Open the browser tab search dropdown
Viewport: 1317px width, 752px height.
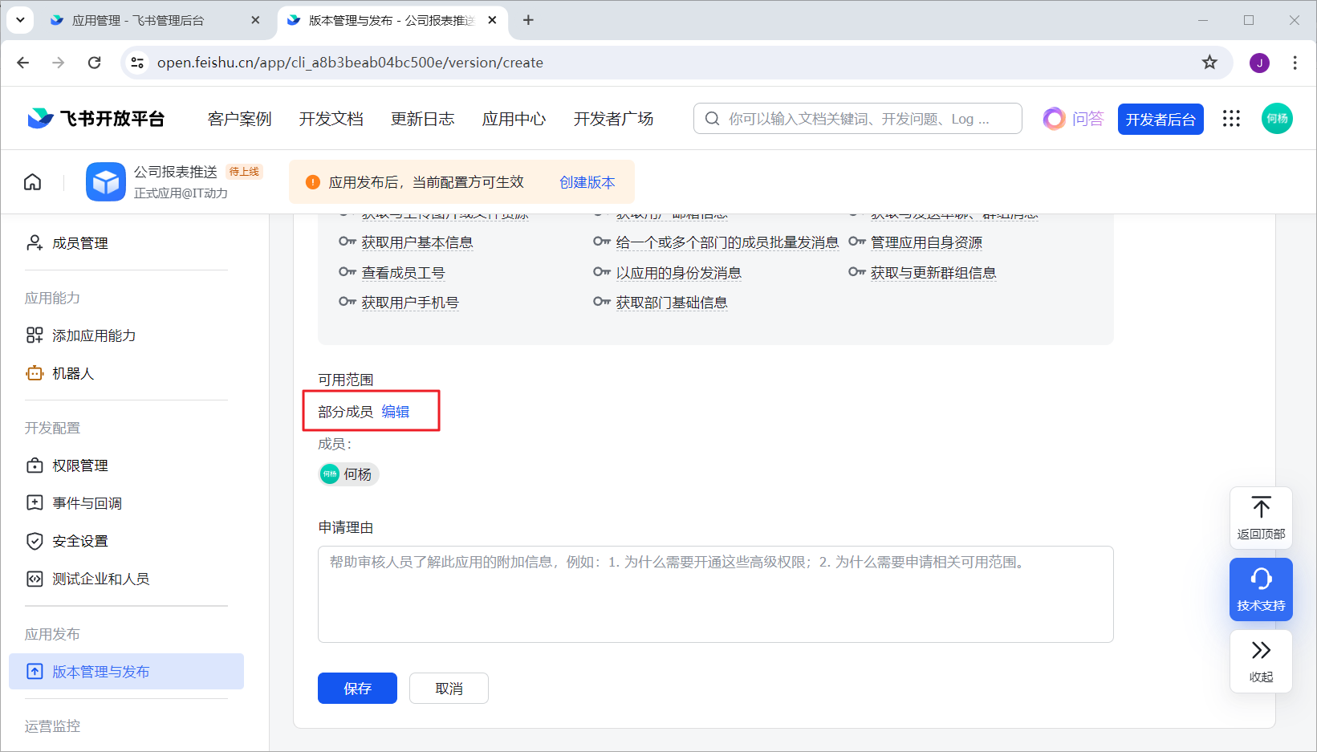(20, 20)
